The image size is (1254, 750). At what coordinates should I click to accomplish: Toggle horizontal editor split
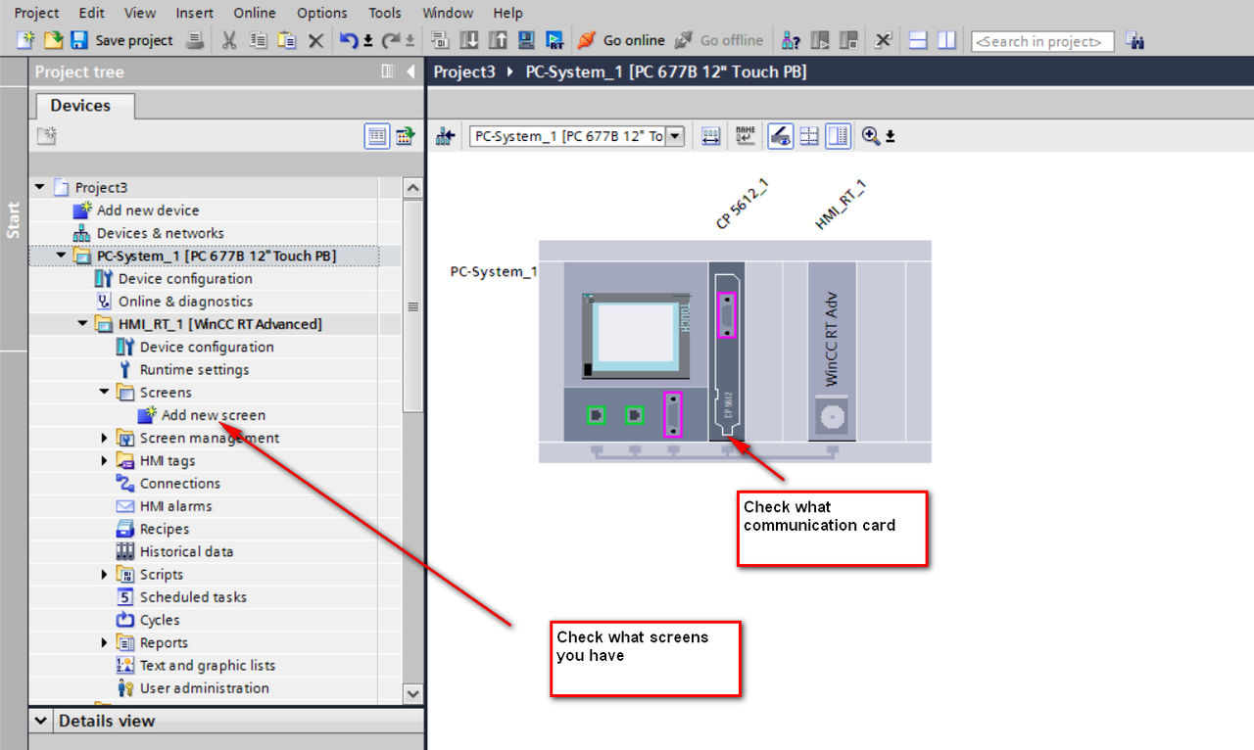point(918,40)
